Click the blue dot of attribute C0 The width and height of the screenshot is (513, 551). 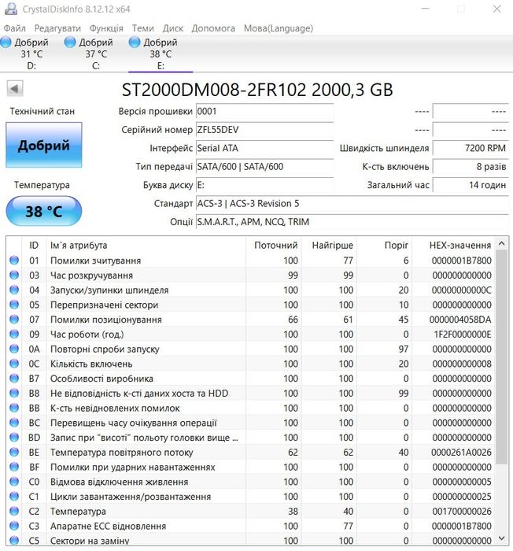point(14,482)
